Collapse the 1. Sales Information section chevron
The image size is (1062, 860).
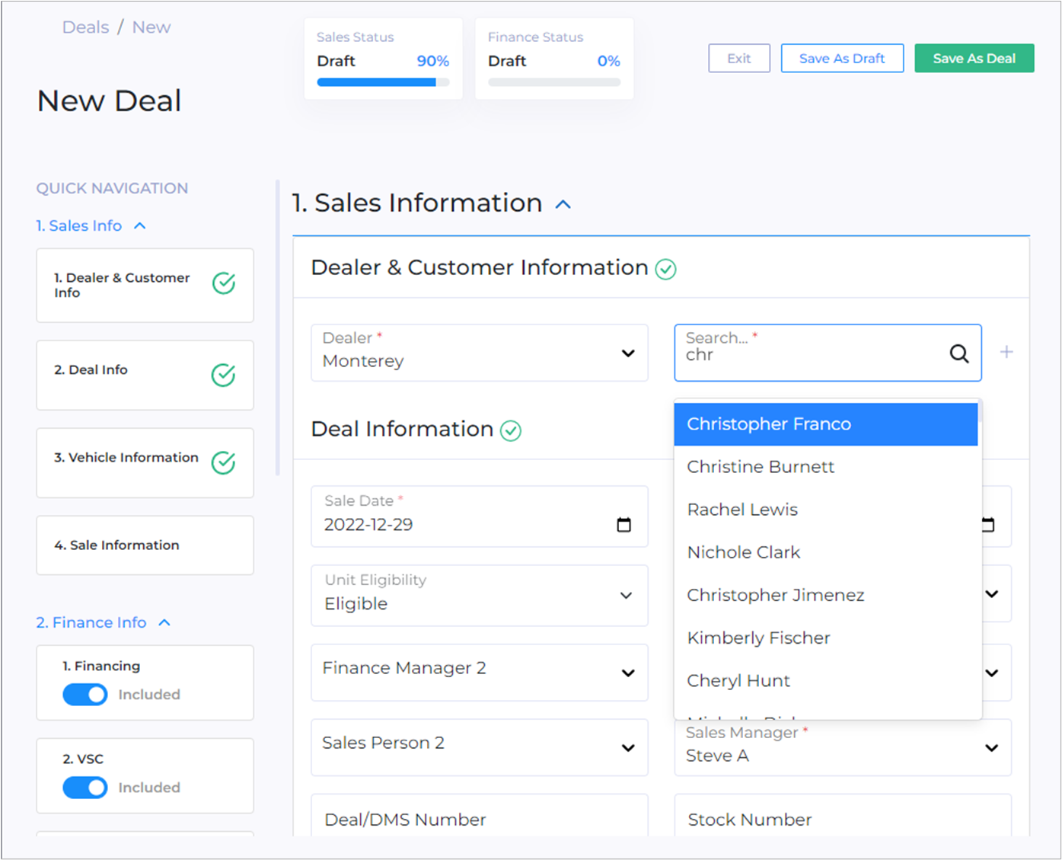coord(563,204)
